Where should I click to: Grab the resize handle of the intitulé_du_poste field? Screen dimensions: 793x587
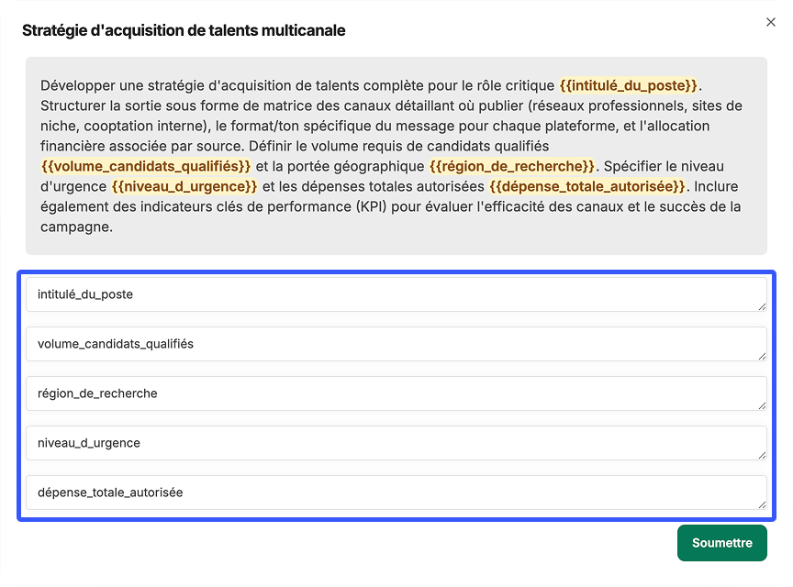tap(762, 306)
